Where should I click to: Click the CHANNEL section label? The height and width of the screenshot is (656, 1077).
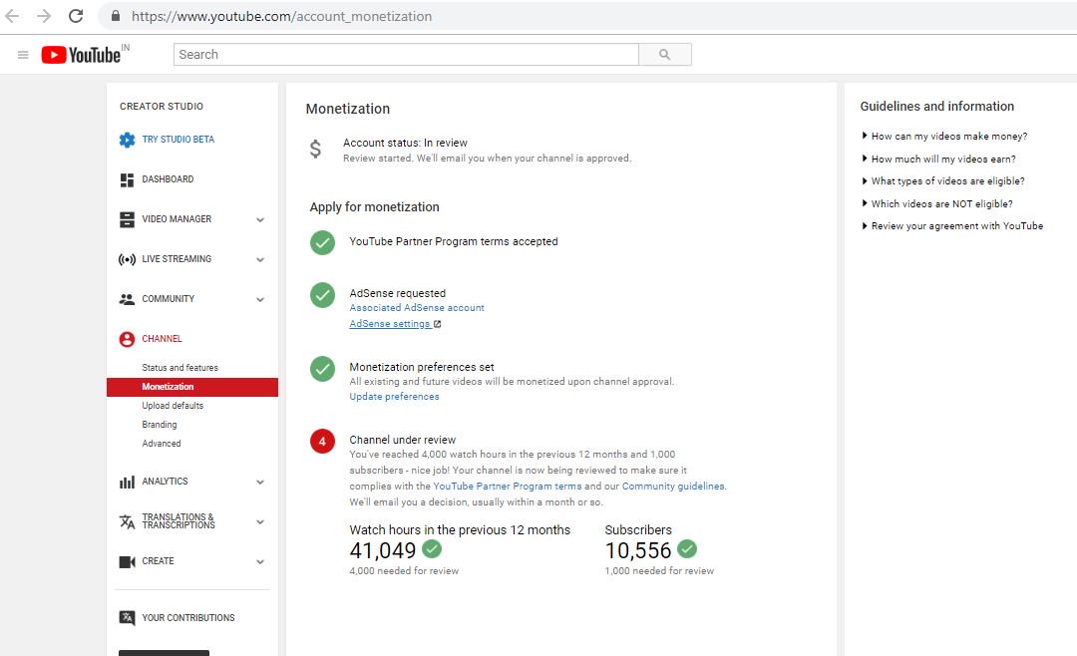[x=162, y=339]
